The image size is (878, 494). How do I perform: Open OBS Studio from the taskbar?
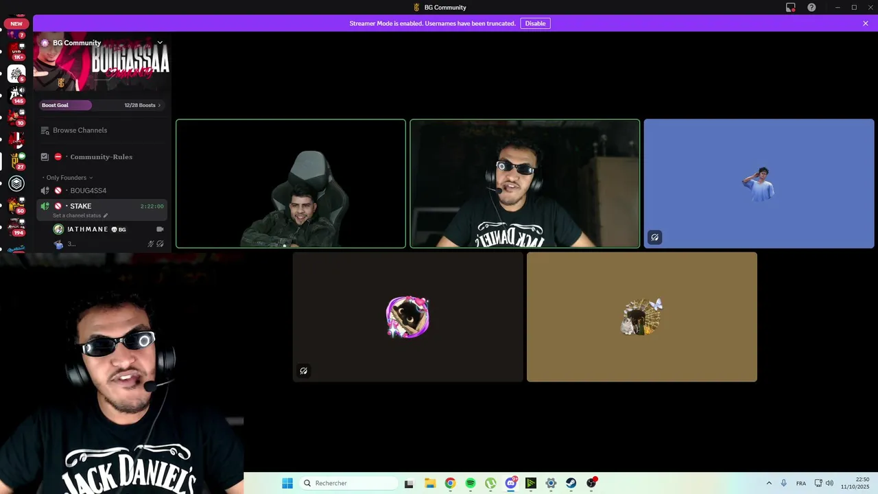(x=591, y=483)
